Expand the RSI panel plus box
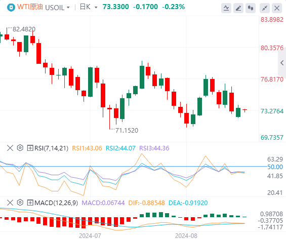 [30, 148]
